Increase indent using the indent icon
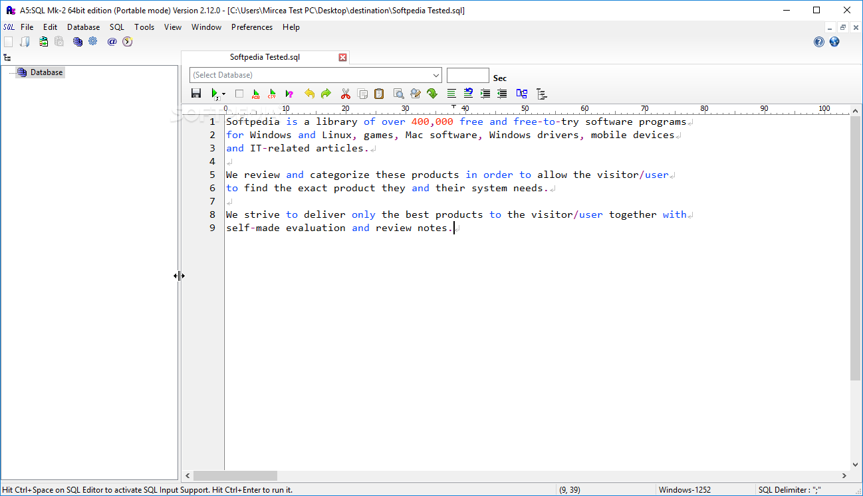 click(485, 94)
